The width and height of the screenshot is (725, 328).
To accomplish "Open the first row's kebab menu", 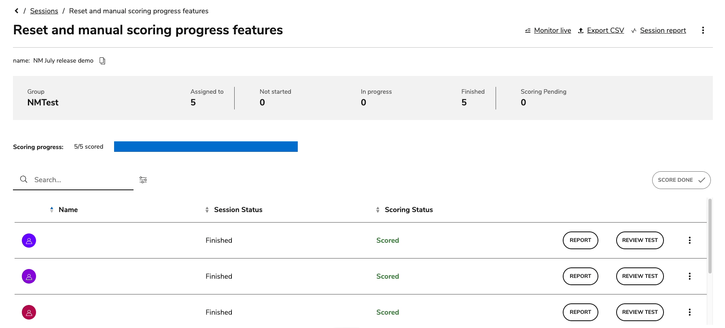I will 690,240.
